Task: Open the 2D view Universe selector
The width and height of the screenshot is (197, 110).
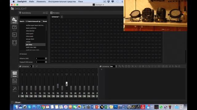Action: (114, 67)
